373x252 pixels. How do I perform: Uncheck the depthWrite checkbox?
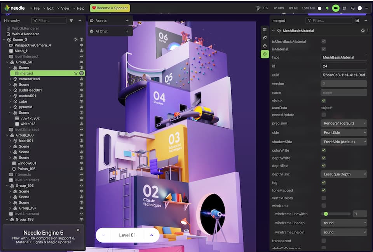[324, 158]
